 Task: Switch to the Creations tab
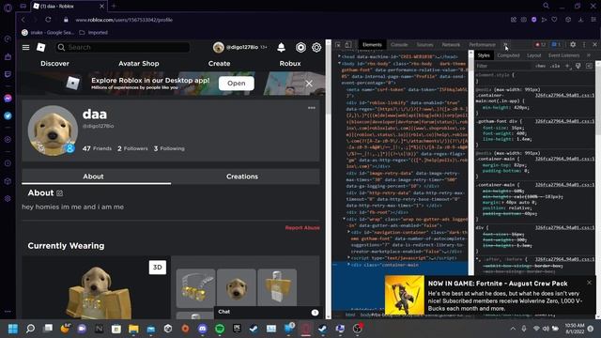242,177
